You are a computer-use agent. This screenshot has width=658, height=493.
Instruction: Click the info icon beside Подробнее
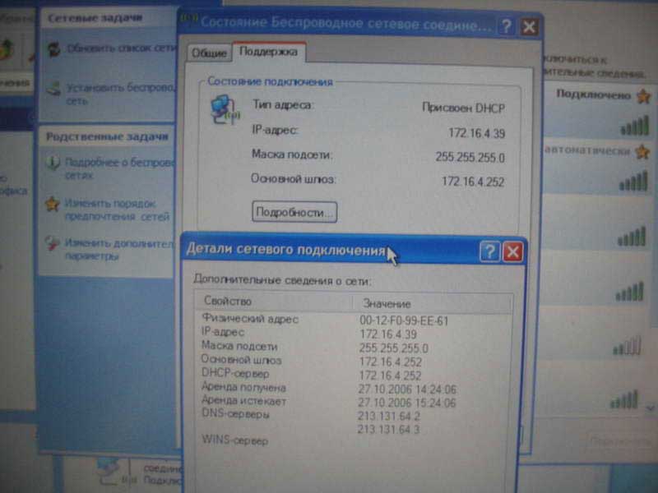(53, 163)
